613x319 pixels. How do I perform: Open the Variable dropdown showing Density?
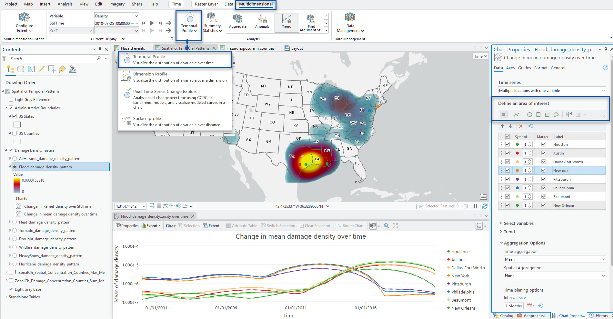click(116, 15)
